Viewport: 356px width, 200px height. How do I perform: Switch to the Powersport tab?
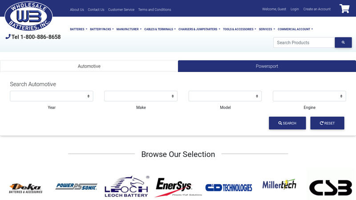pyautogui.click(x=267, y=66)
